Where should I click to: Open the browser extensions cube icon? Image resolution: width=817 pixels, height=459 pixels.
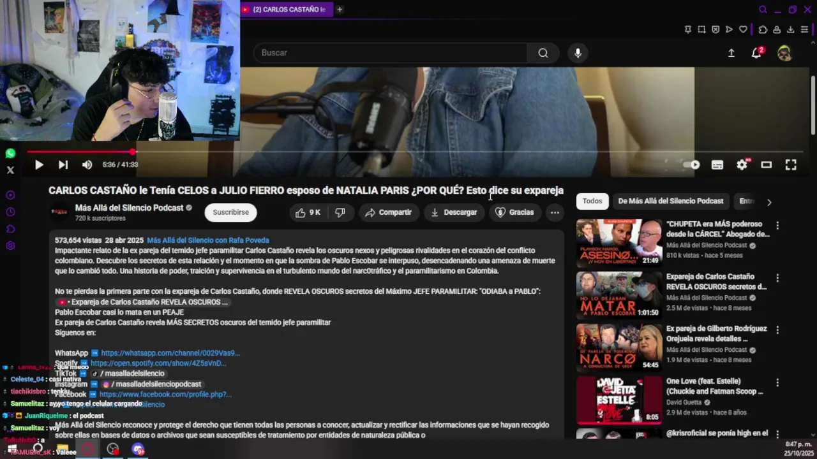pyautogui.click(x=763, y=29)
